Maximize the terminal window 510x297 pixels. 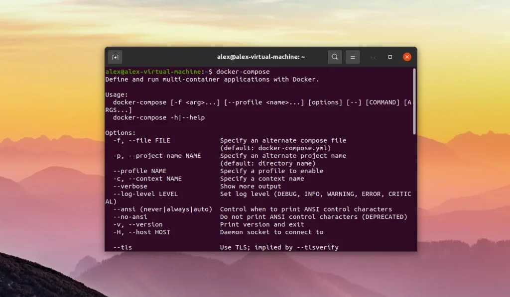coord(390,57)
